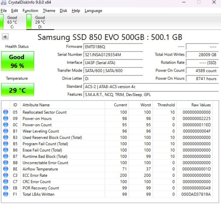
Task: Switch to the D: drive tab
Action: (x=40, y=22)
